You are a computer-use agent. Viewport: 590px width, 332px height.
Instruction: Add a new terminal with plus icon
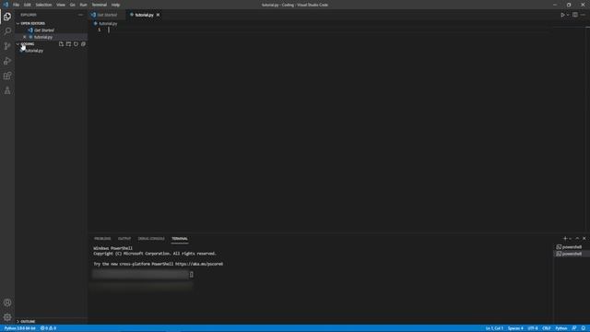tap(565, 238)
